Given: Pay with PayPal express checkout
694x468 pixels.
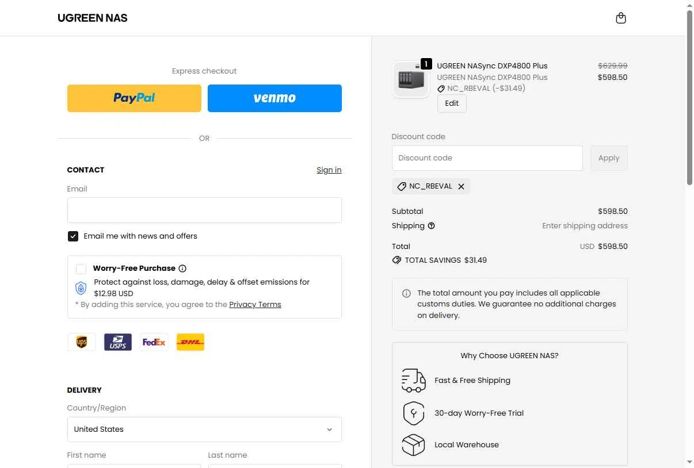Looking at the screenshot, I should pos(134,98).
